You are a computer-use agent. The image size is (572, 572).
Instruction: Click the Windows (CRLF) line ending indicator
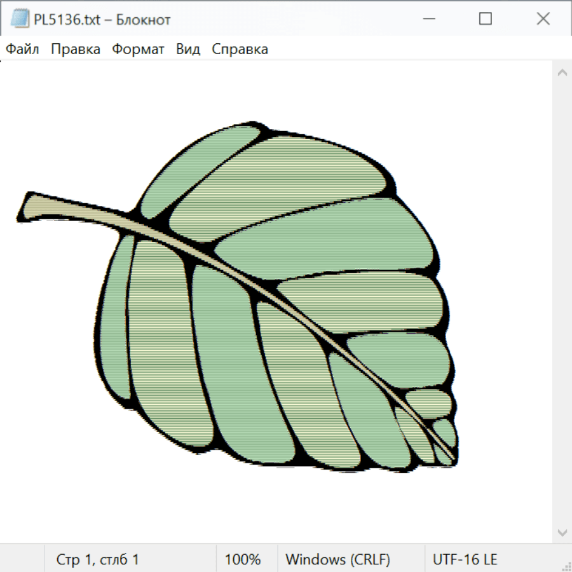(x=337, y=560)
